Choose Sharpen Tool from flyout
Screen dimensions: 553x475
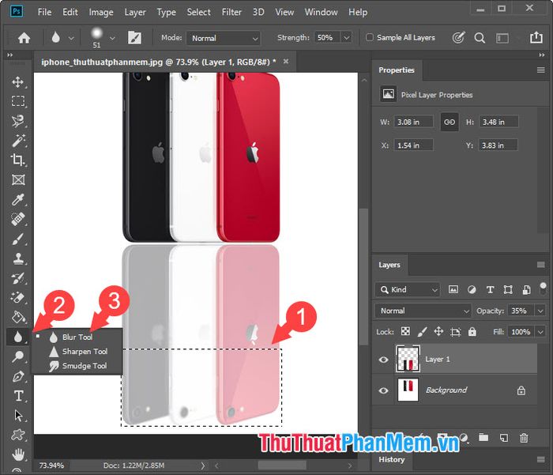pos(77,352)
